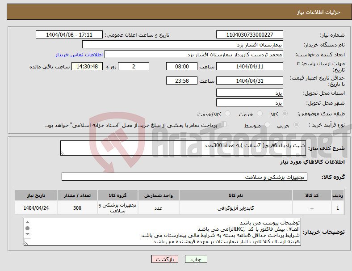Click the buyer name field بیمارستان افشار یزد
The height and width of the screenshot is (271, 352).
[183, 44]
